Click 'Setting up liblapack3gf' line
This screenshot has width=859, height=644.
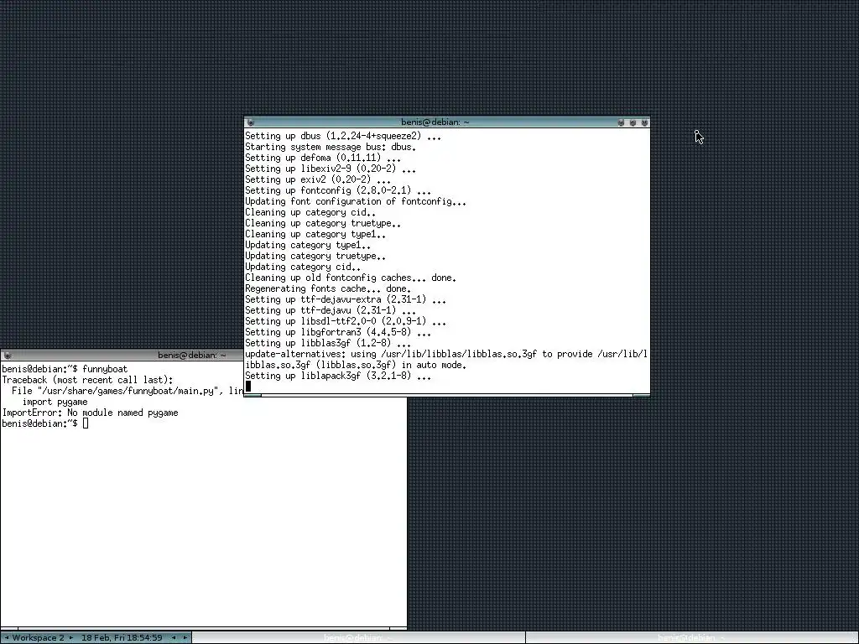[x=338, y=377]
